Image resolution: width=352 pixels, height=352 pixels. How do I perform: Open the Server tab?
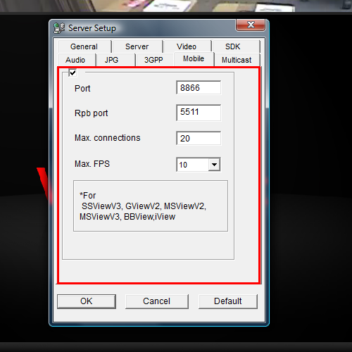pyautogui.click(x=137, y=46)
